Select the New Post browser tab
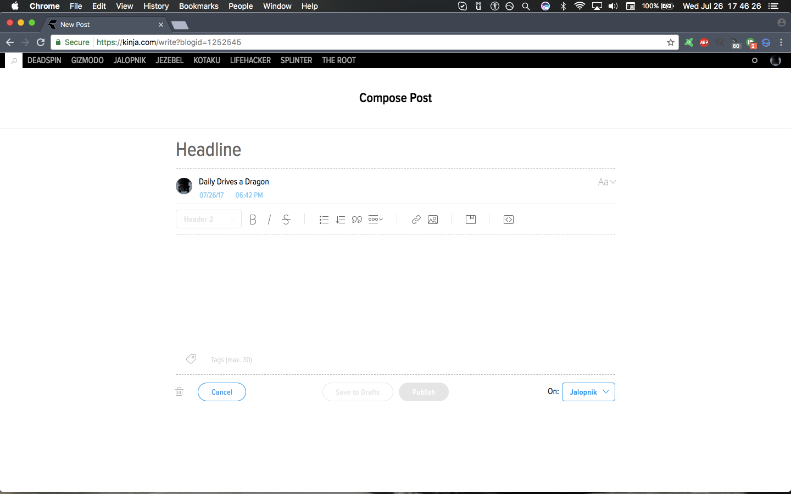Screen dimensions: 791x494 click(104, 25)
